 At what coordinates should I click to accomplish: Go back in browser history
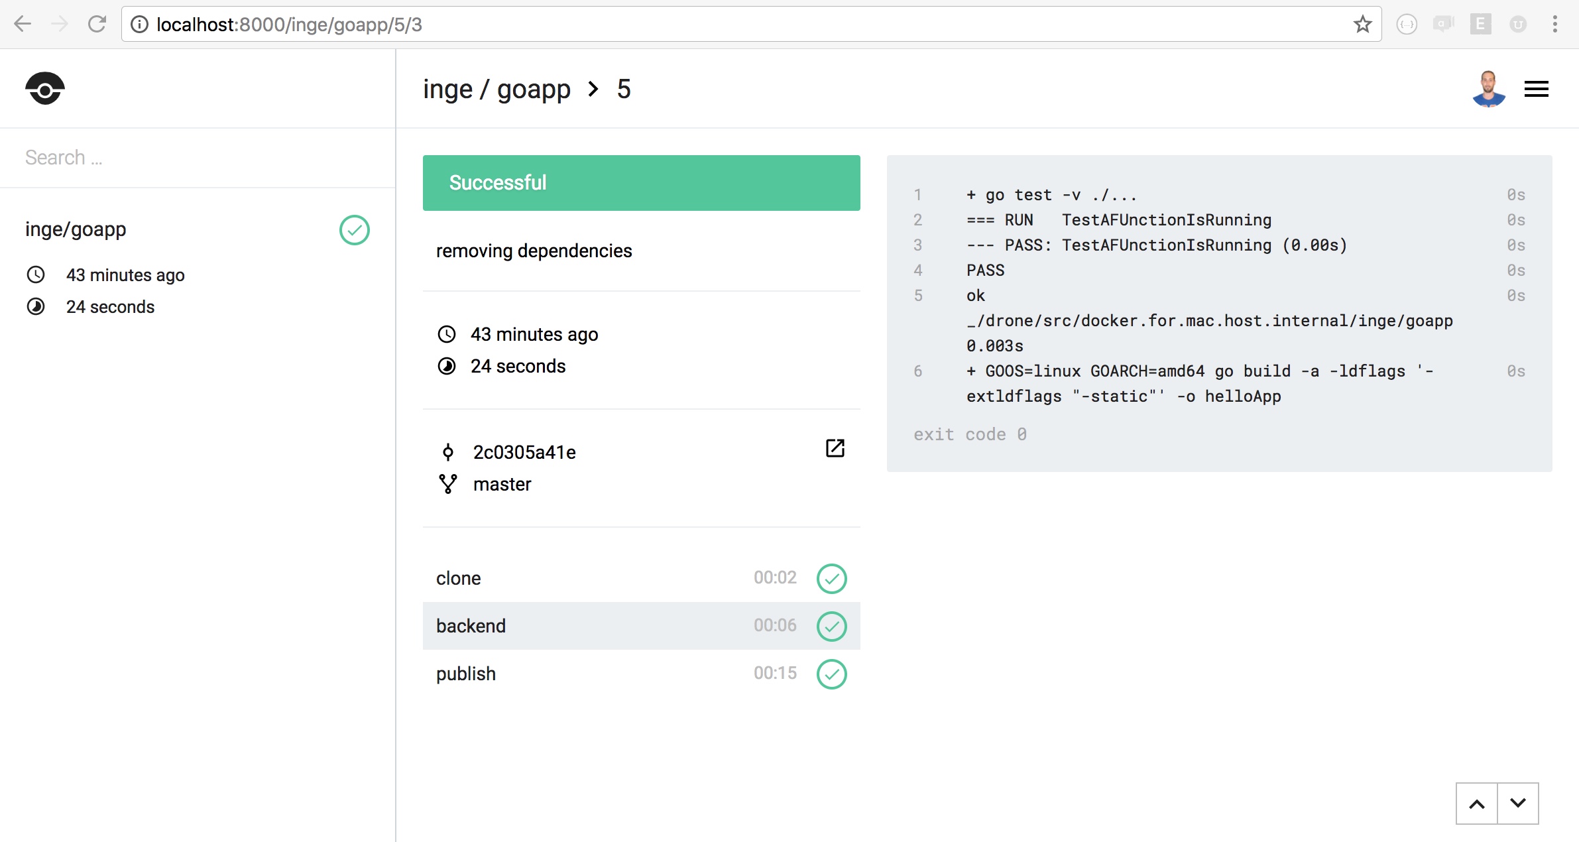click(x=23, y=25)
